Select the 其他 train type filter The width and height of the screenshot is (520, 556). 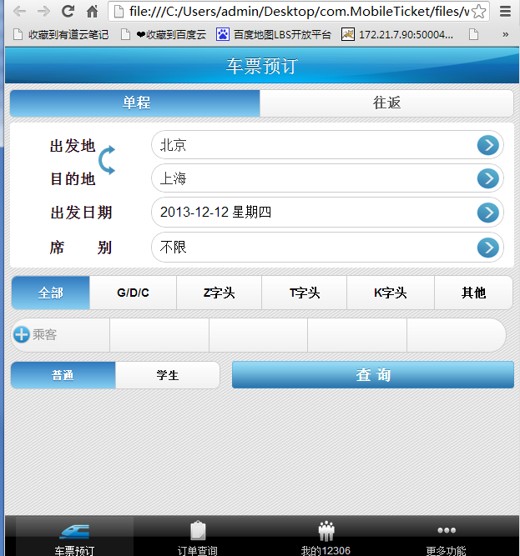coord(473,293)
